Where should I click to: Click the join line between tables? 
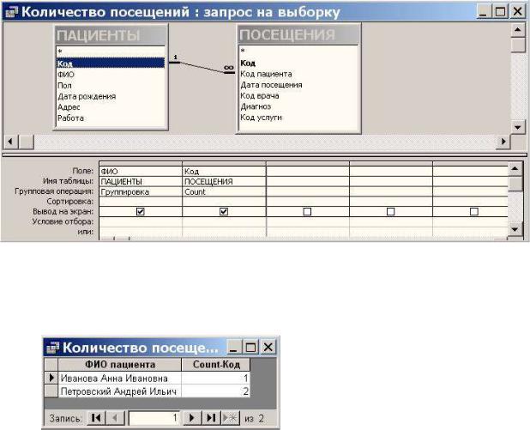(202, 67)
